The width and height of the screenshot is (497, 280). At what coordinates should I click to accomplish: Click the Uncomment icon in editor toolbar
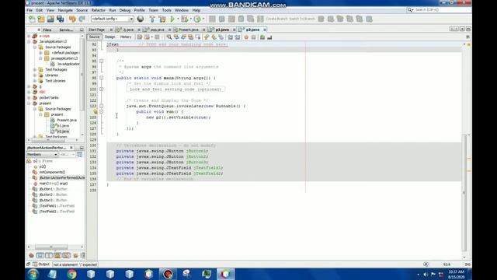(269, 37)
